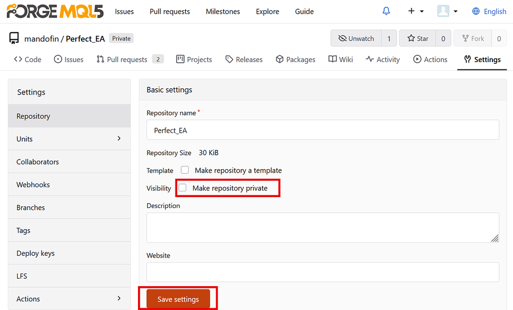
Task: Switch to the Releases tab
Action: 244,59
